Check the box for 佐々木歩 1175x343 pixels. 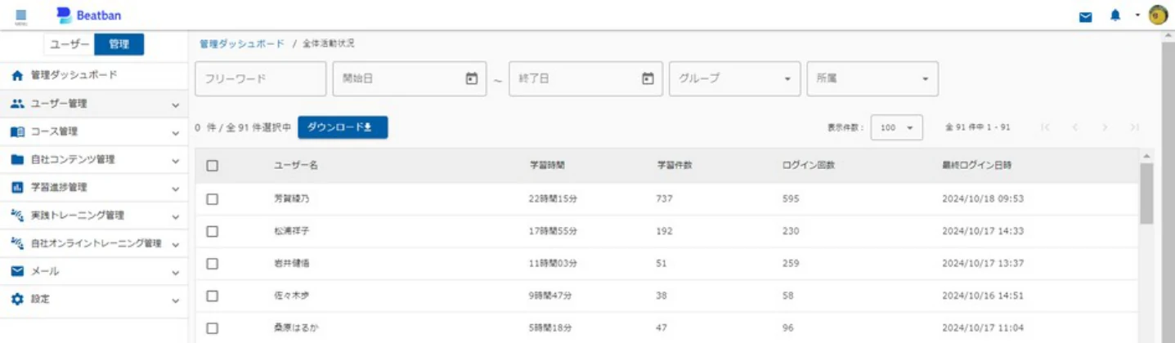pyautogui.click(x=213, y=296)
